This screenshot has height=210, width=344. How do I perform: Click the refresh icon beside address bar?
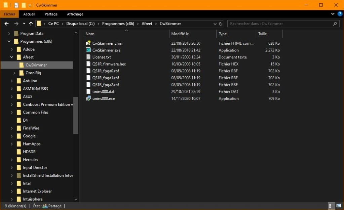(221, 24)
